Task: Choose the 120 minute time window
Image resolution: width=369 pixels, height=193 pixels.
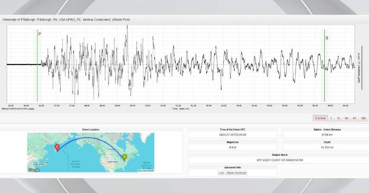Action: coord(363,118)
